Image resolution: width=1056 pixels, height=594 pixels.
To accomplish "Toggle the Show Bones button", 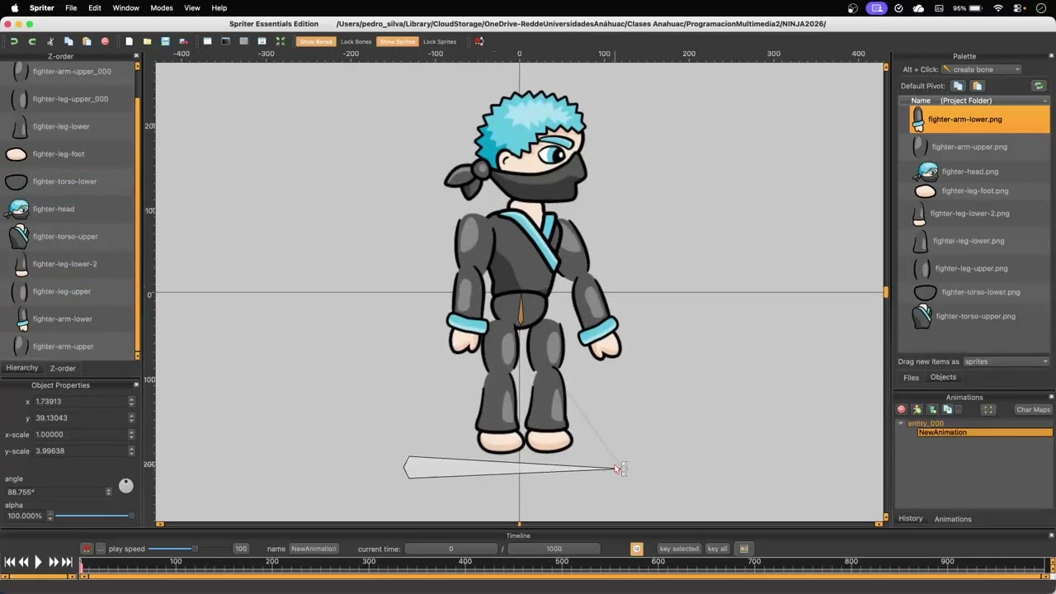I will (x=315, y=41).
